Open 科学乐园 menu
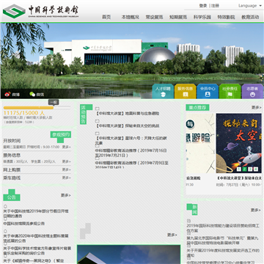 (202, 17)
